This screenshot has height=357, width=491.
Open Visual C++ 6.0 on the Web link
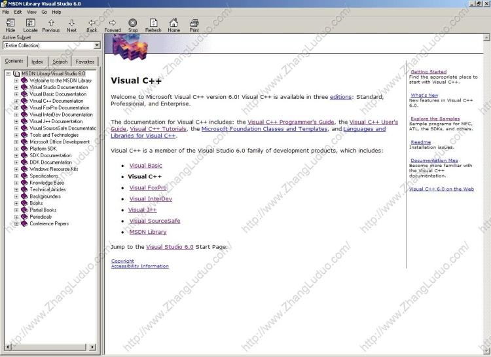tap(441, 189)
